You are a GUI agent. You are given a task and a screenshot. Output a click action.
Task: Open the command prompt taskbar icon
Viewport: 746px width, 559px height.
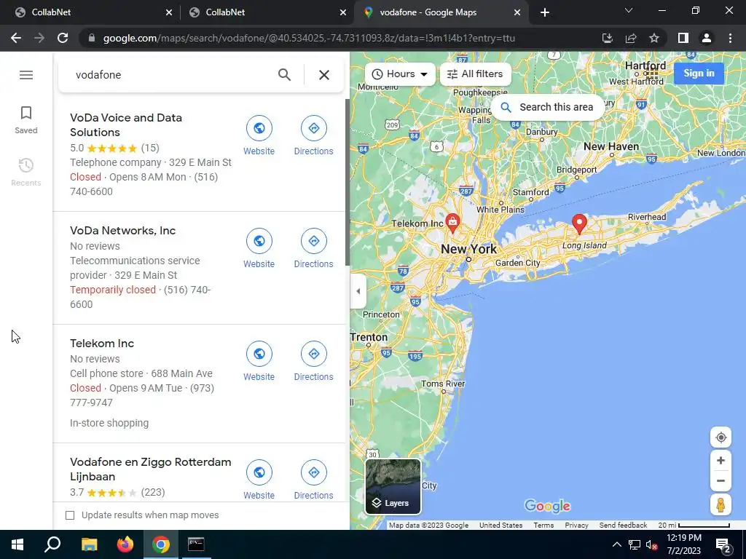pyautogui.click(x=196, y=544)
